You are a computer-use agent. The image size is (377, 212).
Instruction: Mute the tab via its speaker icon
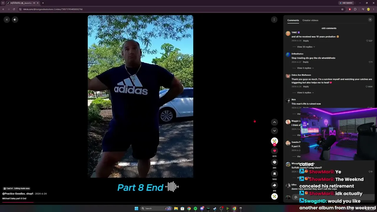(x=34, y=3)
